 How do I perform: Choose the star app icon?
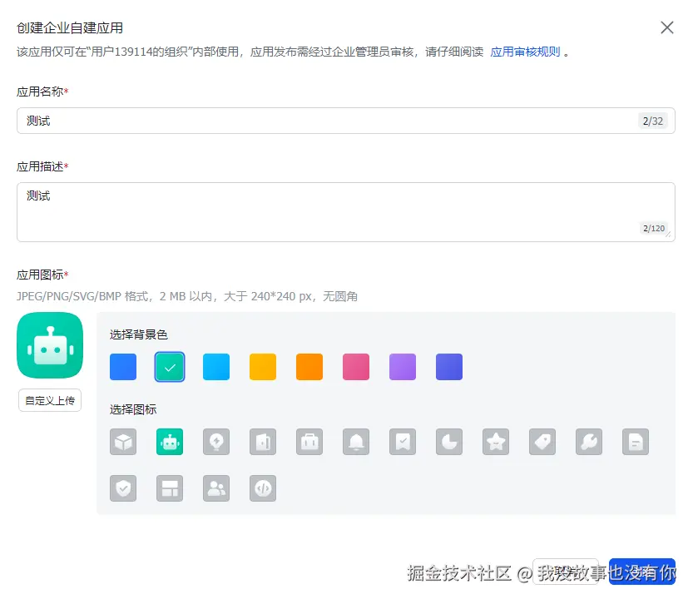point(496,442)
